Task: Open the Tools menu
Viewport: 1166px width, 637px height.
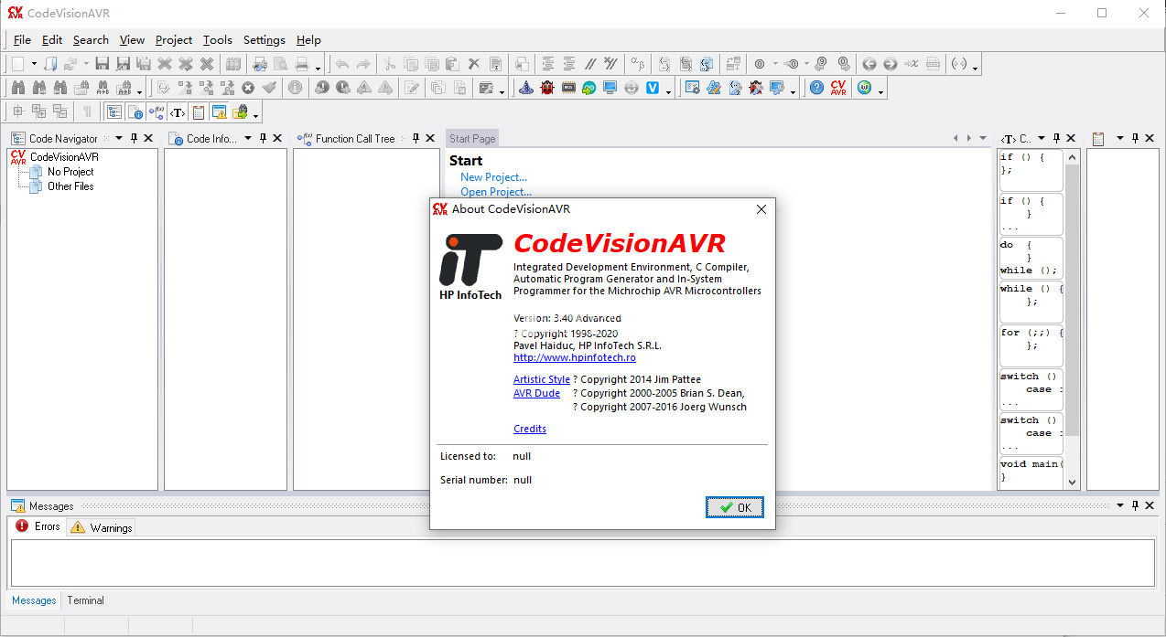Action: click(218, 40)
